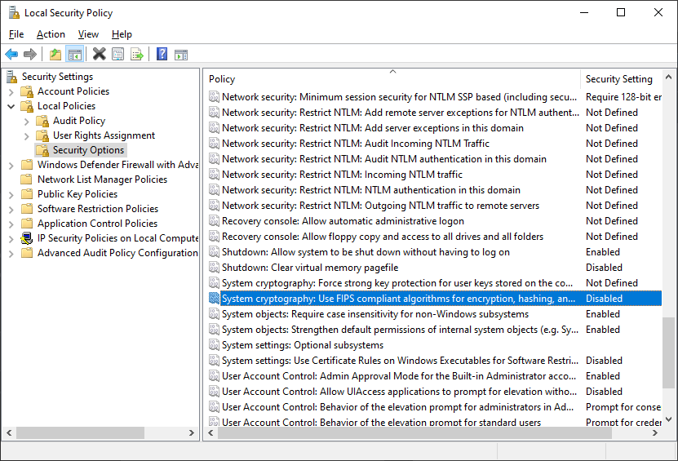The image size is (678, 461).
Task: Click the Security Setting column header
Action: point(621,79)
